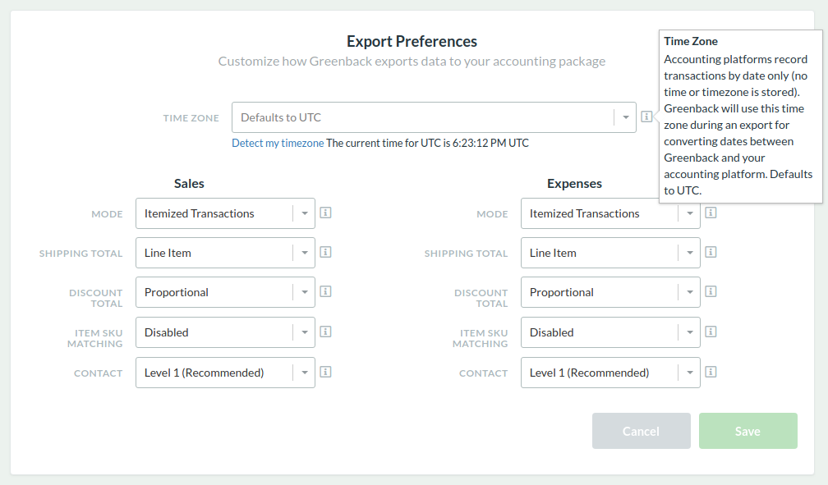Screen dimensions: 828x485
Task: Open the Time Zone dropdown
Action: click(x=434, y=117)
